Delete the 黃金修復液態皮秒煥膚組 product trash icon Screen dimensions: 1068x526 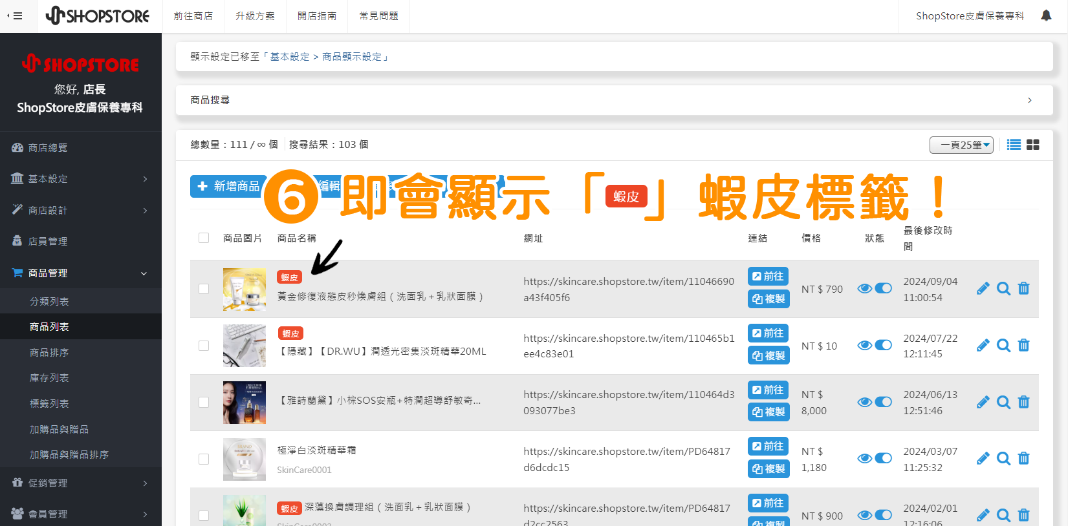click(x=1023, y=288)
